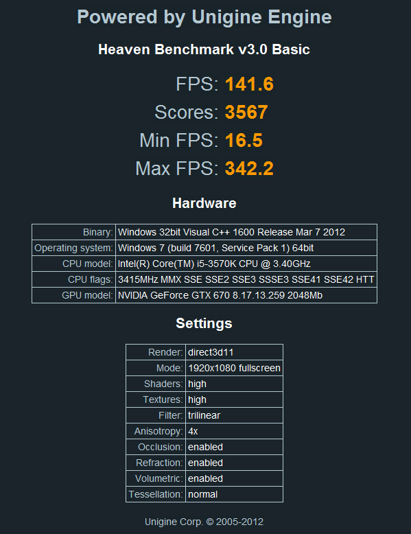Select the Render direct3d11 cell
This screenshot has height=534, width=411.
point(234,352)
